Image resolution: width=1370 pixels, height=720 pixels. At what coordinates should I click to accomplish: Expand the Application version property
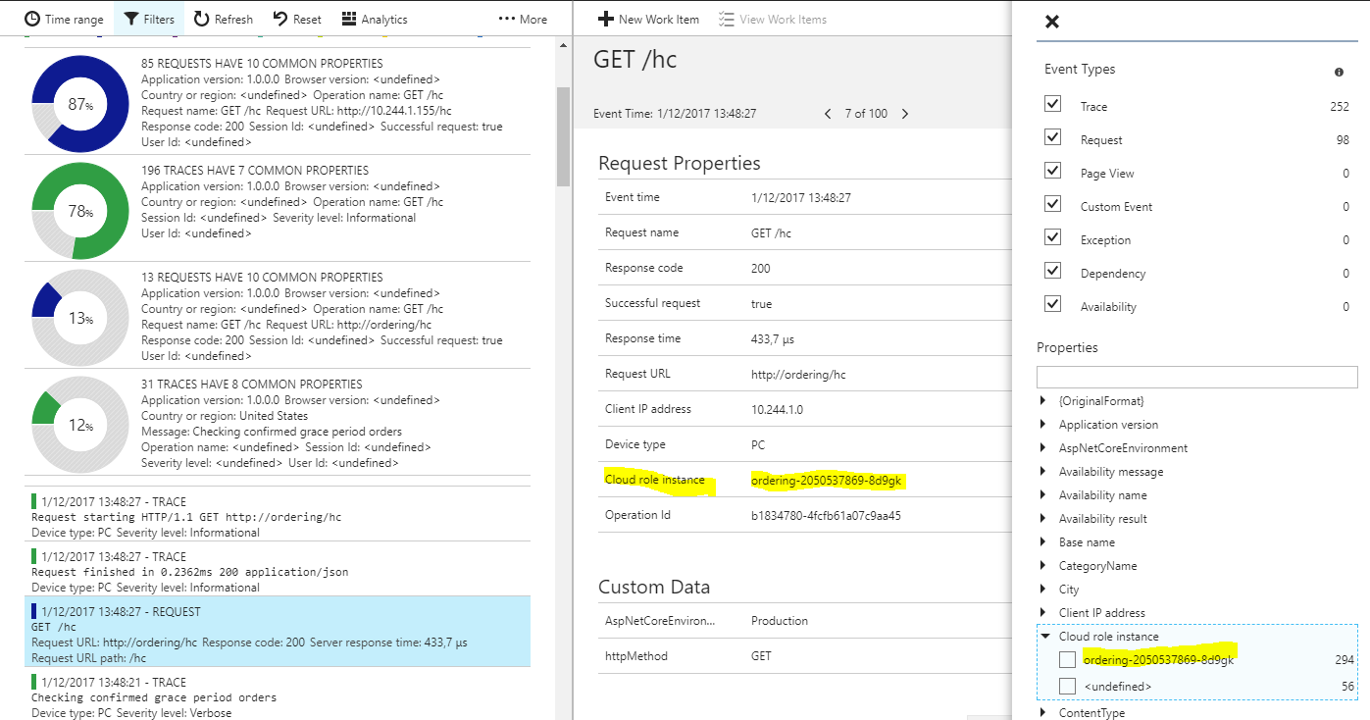pos(1042,425)
